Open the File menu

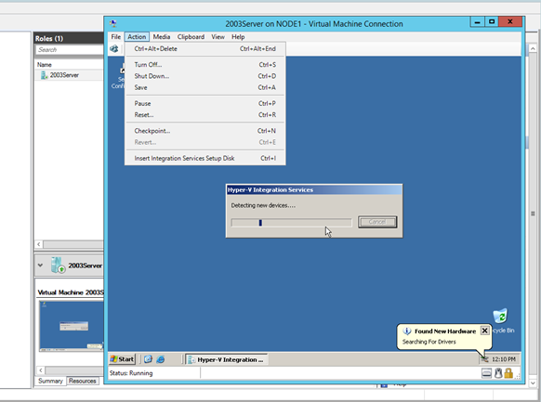point(115,37)
